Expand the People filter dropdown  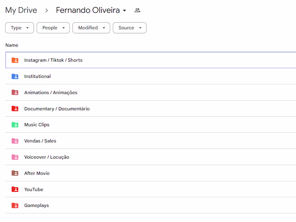(x=53, y=28)
